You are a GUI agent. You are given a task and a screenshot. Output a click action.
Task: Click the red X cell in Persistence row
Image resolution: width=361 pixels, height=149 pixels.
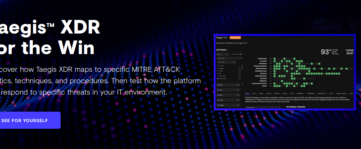287,63
